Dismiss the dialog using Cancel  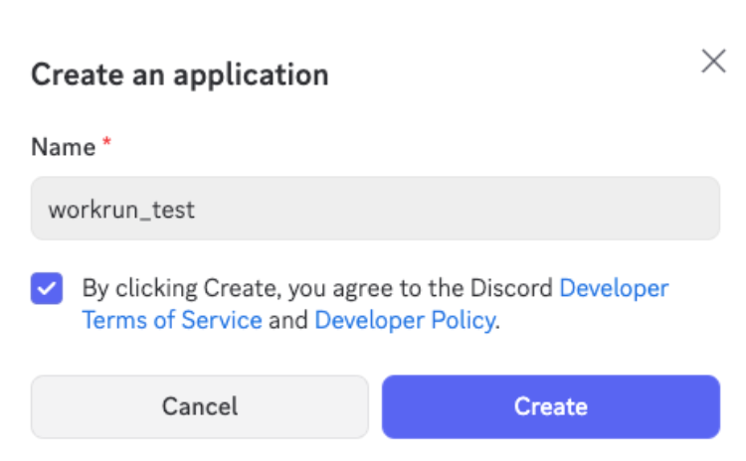coord(200,406)
